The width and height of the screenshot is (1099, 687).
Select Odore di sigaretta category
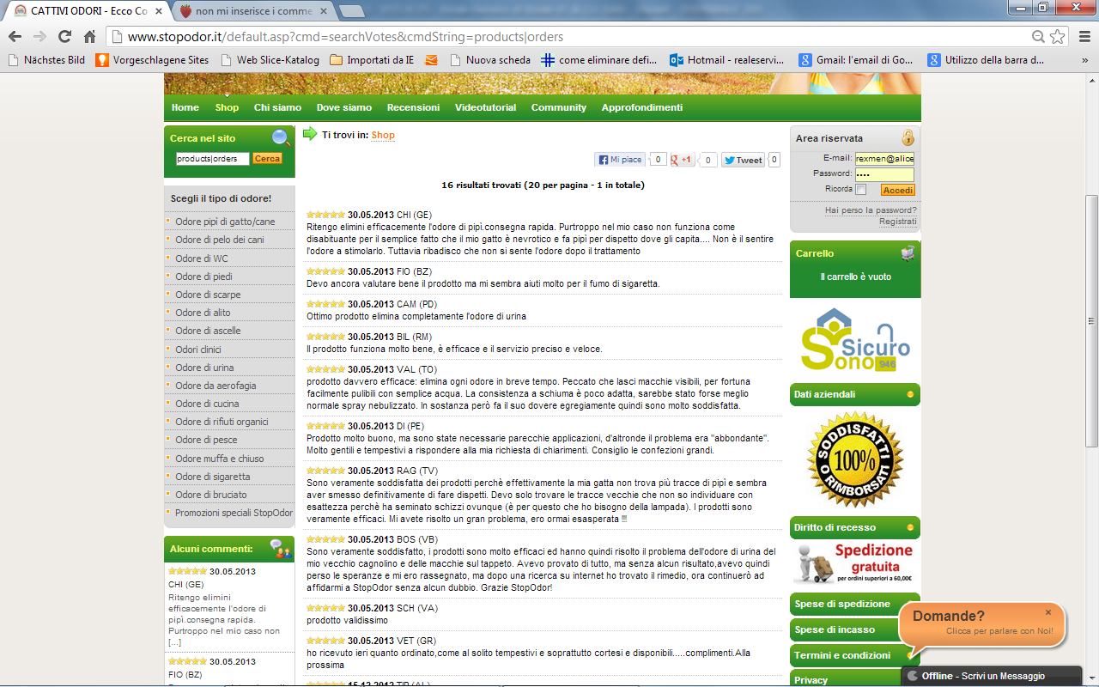pyautogui.click(x=213, y=477)
